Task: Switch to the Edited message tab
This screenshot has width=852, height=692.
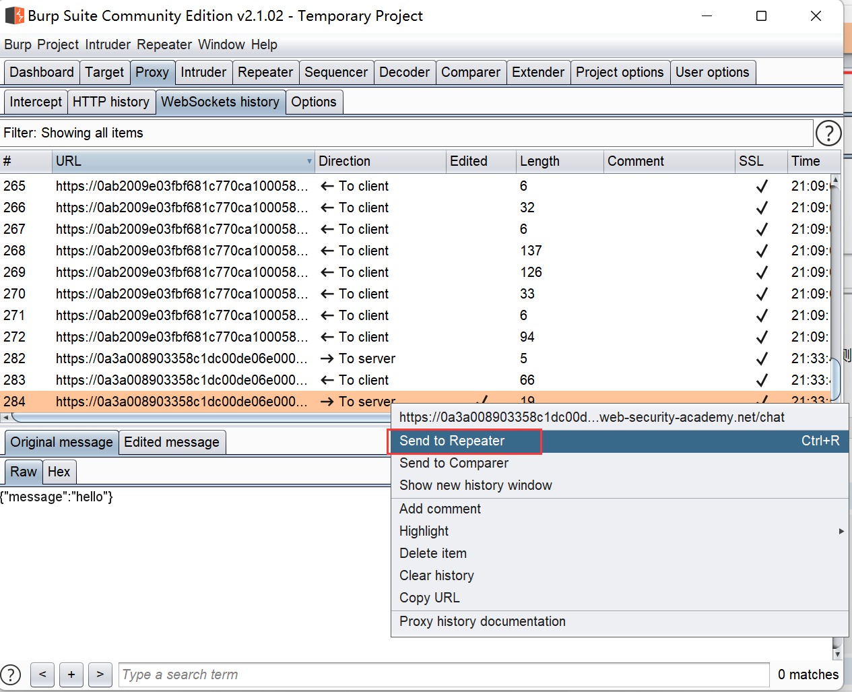Action: [x=171, y=442]
